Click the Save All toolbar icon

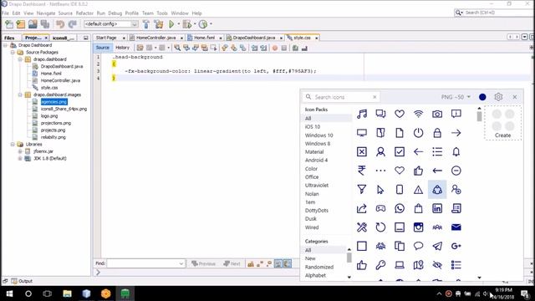pyautogui.click(x=44, y=24)
